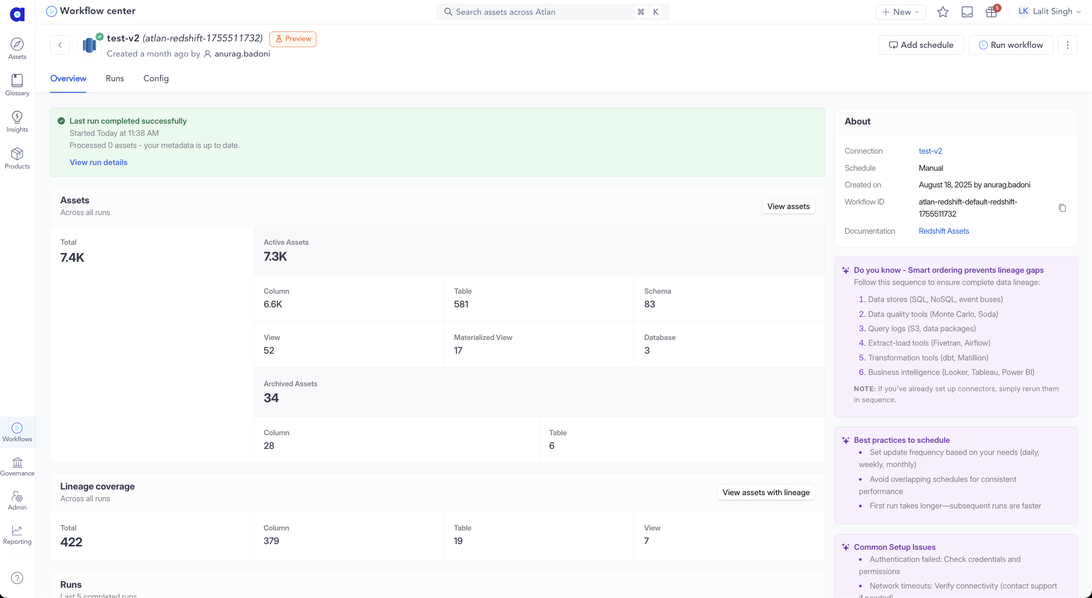Switch to the Runs tab
Image resolution: width=1092 pixels, height=598 pixels.
[x=115, y=79]
